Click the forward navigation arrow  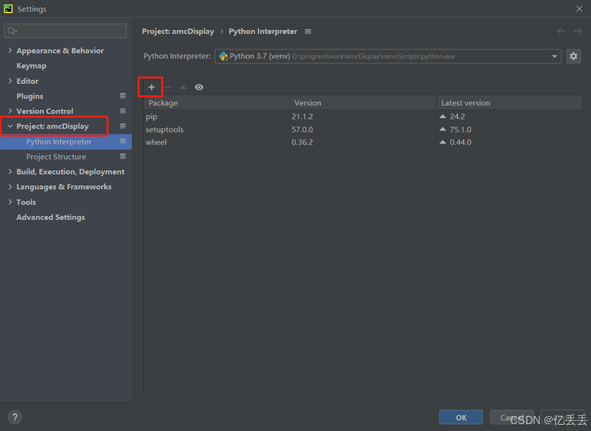point(577,31)
